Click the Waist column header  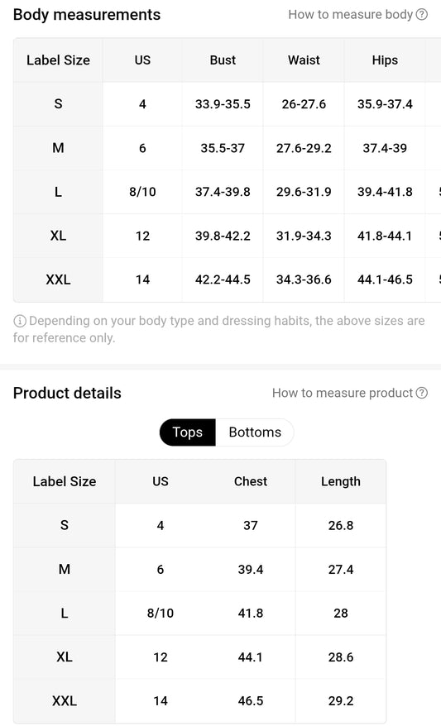pos(304,60)
